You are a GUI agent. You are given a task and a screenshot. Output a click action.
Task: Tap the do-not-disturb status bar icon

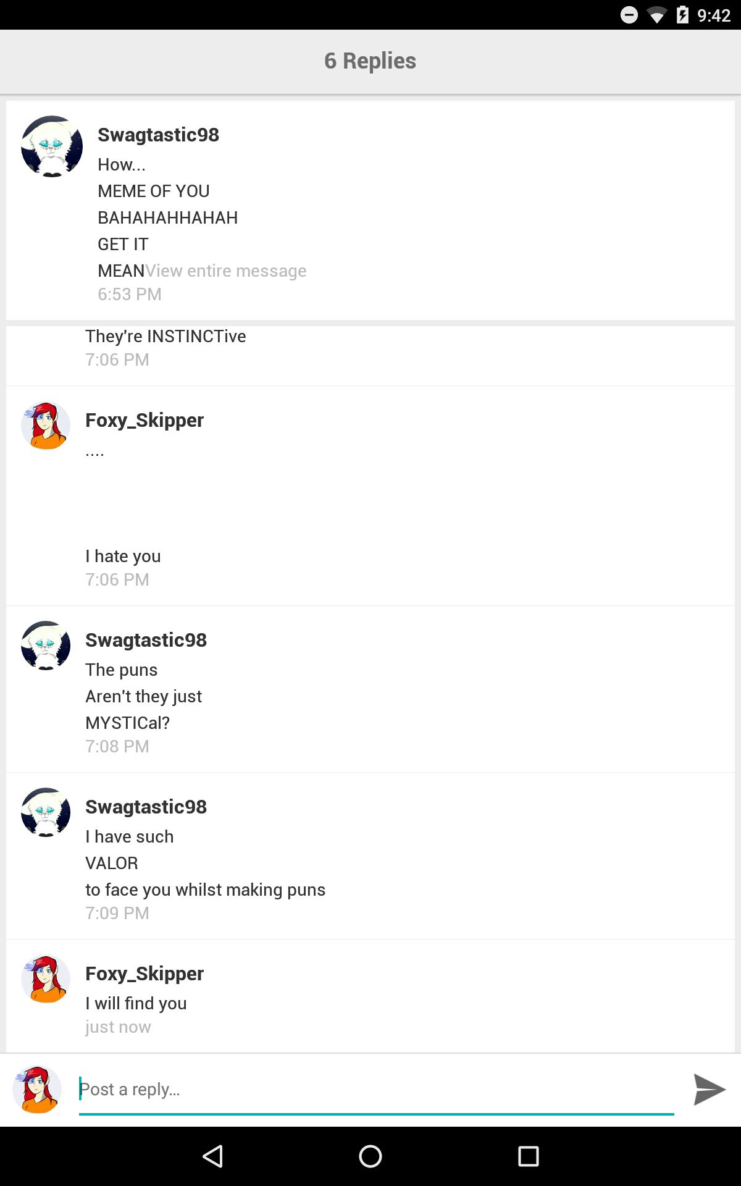click(x=629, y=15)
